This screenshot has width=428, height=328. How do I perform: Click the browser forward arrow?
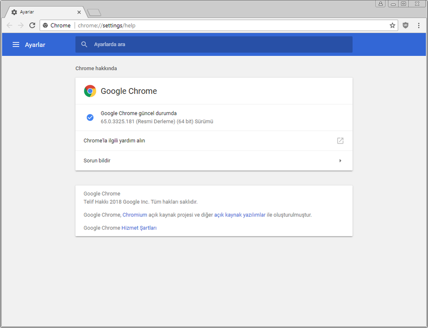[x=21, y=25]
